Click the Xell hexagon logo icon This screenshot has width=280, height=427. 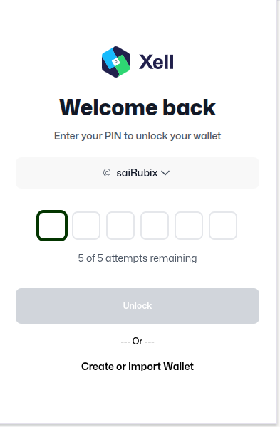pos(116,62)
